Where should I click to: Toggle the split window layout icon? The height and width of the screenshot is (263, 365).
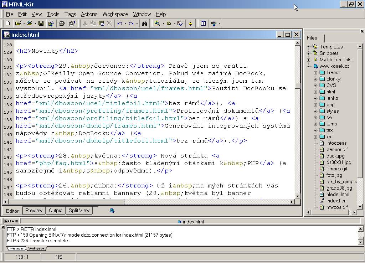point(203,23)
